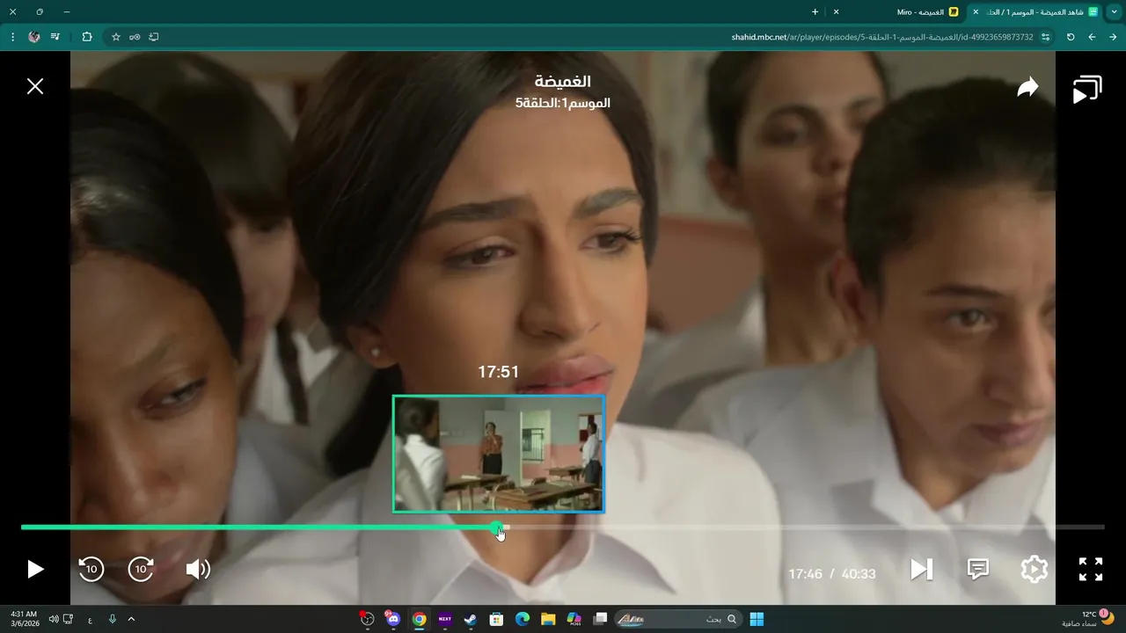The width and height of the screenshot is (1126, 633).
Task: Reload the page
Action: [1071, 37]
